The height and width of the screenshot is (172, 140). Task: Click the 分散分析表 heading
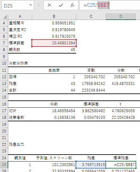pos(18,63)
